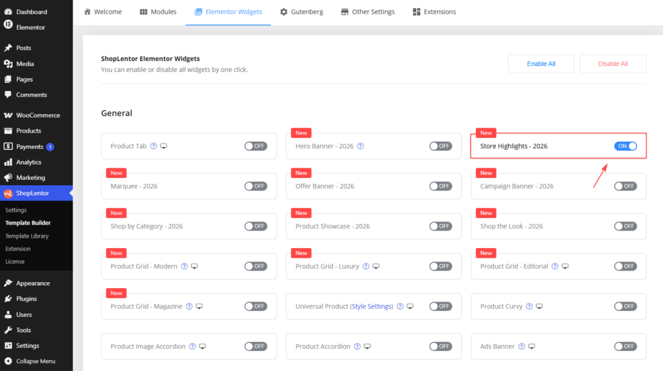Open the Gutenberg tab
The image size is (663, 371).
click(302, 12)
